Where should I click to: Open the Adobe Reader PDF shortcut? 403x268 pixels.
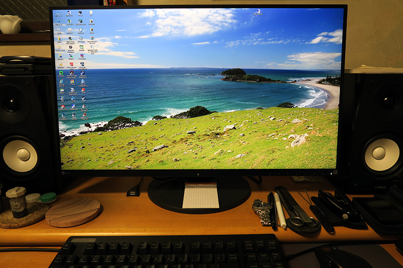70,30
